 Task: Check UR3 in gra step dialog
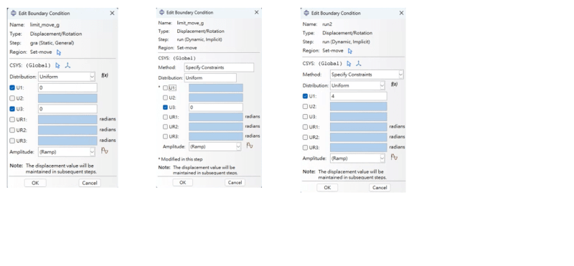[x=12, y=141]
